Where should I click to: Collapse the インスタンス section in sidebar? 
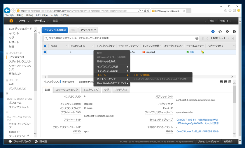tap(7, 53)
